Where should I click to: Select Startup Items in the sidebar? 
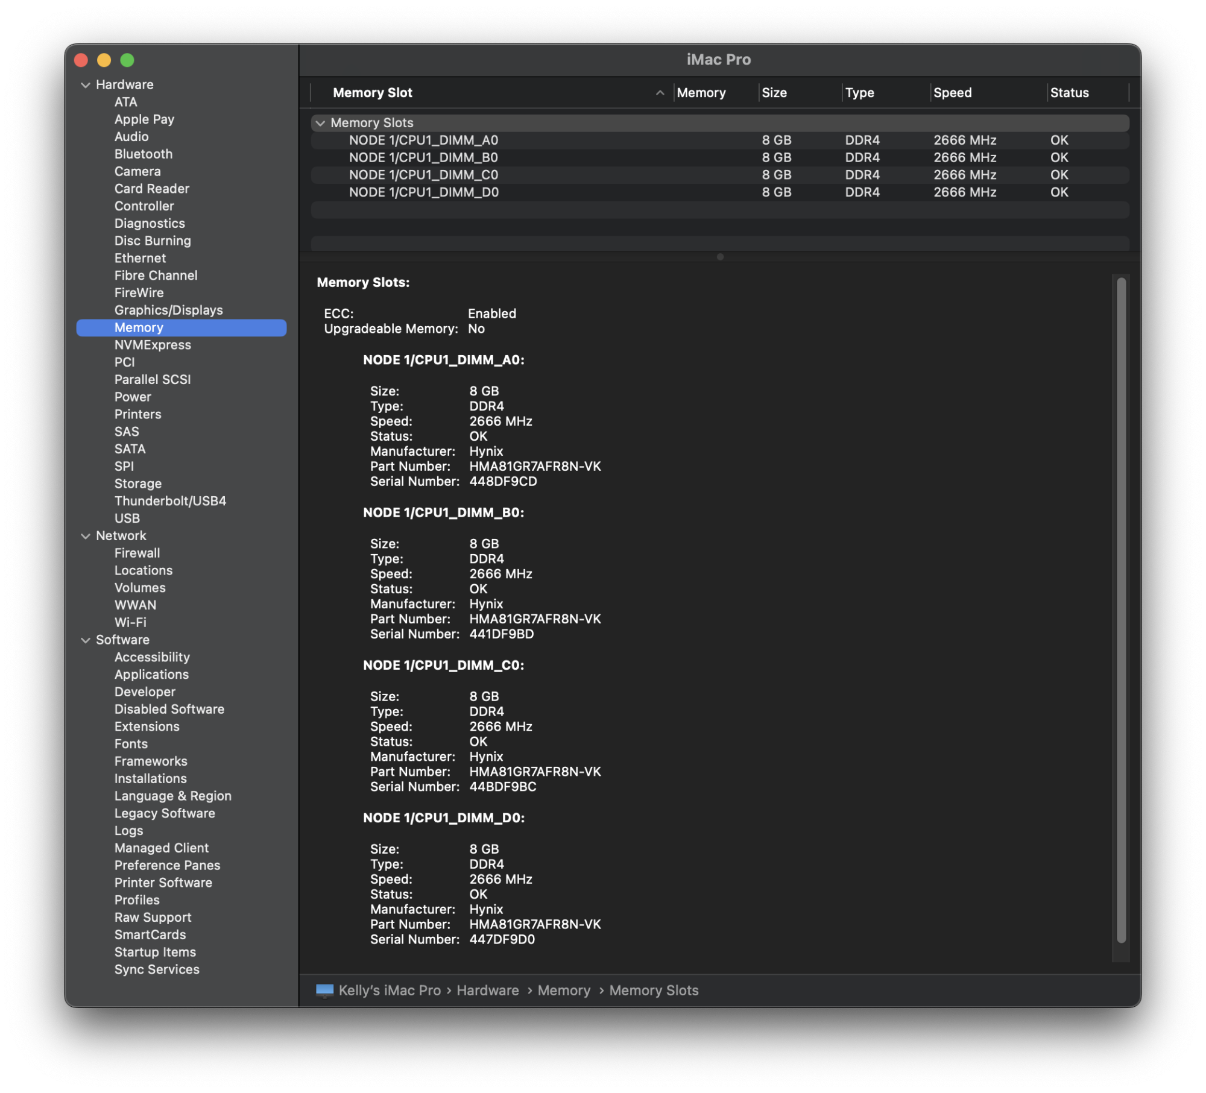tap(155, 952)
